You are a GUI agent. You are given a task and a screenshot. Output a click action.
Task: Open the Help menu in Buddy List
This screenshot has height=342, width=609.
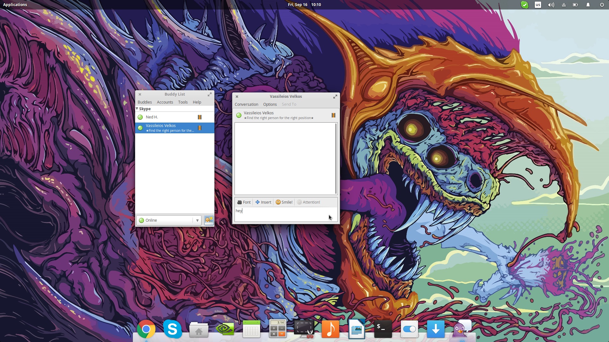click(197, 102)
